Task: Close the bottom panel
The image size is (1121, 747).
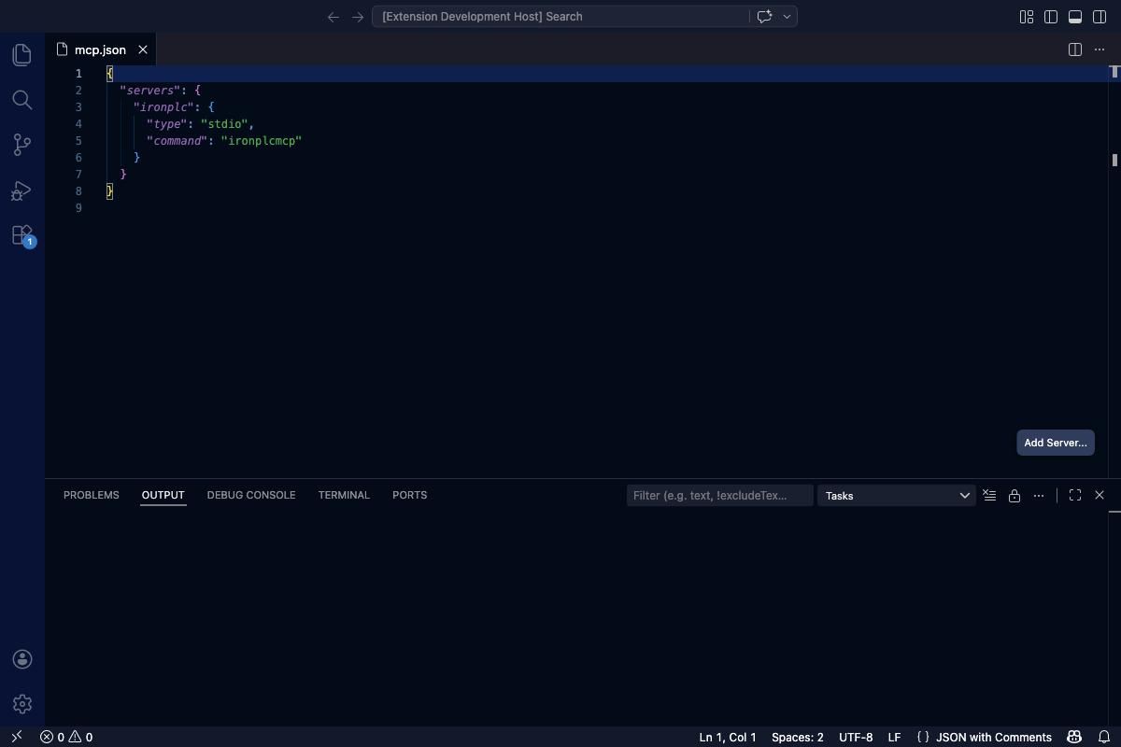Action: pos(1100,496)
